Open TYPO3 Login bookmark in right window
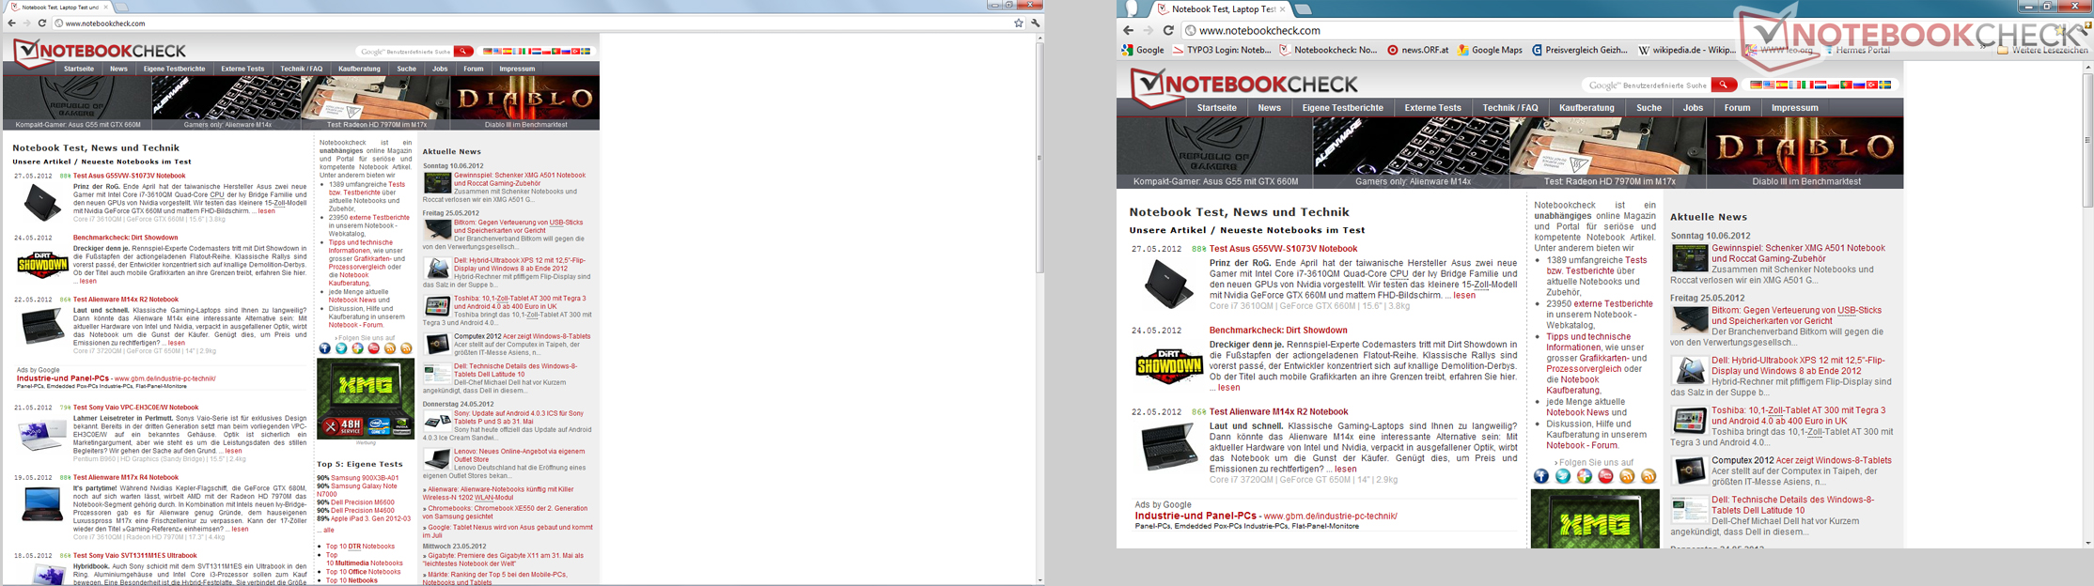This screenshot has width=2094, height=586. pyautogui.click(x=1221, y=50)
